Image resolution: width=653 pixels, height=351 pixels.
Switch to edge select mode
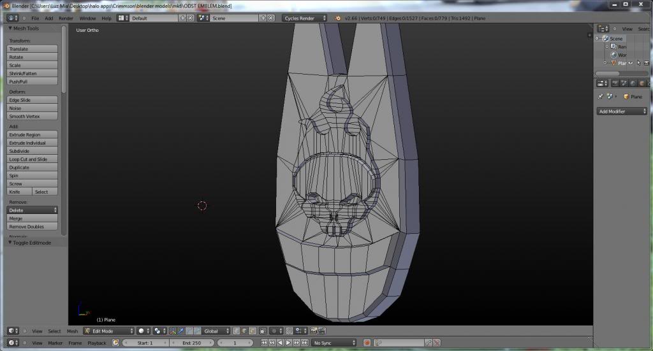click(x=244, y=331)
